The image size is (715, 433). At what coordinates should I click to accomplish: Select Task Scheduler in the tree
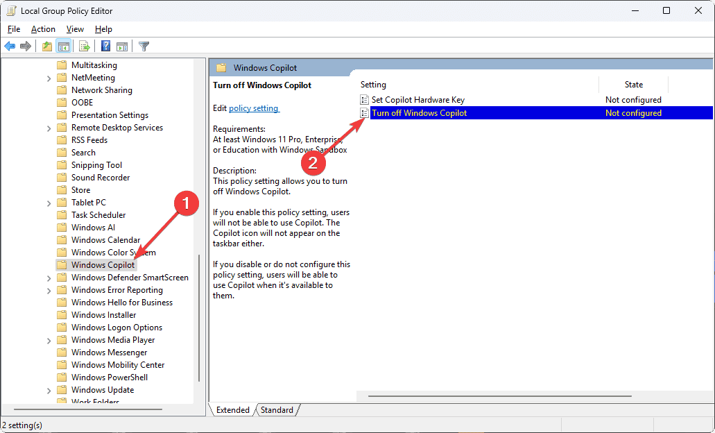(98, 215)
